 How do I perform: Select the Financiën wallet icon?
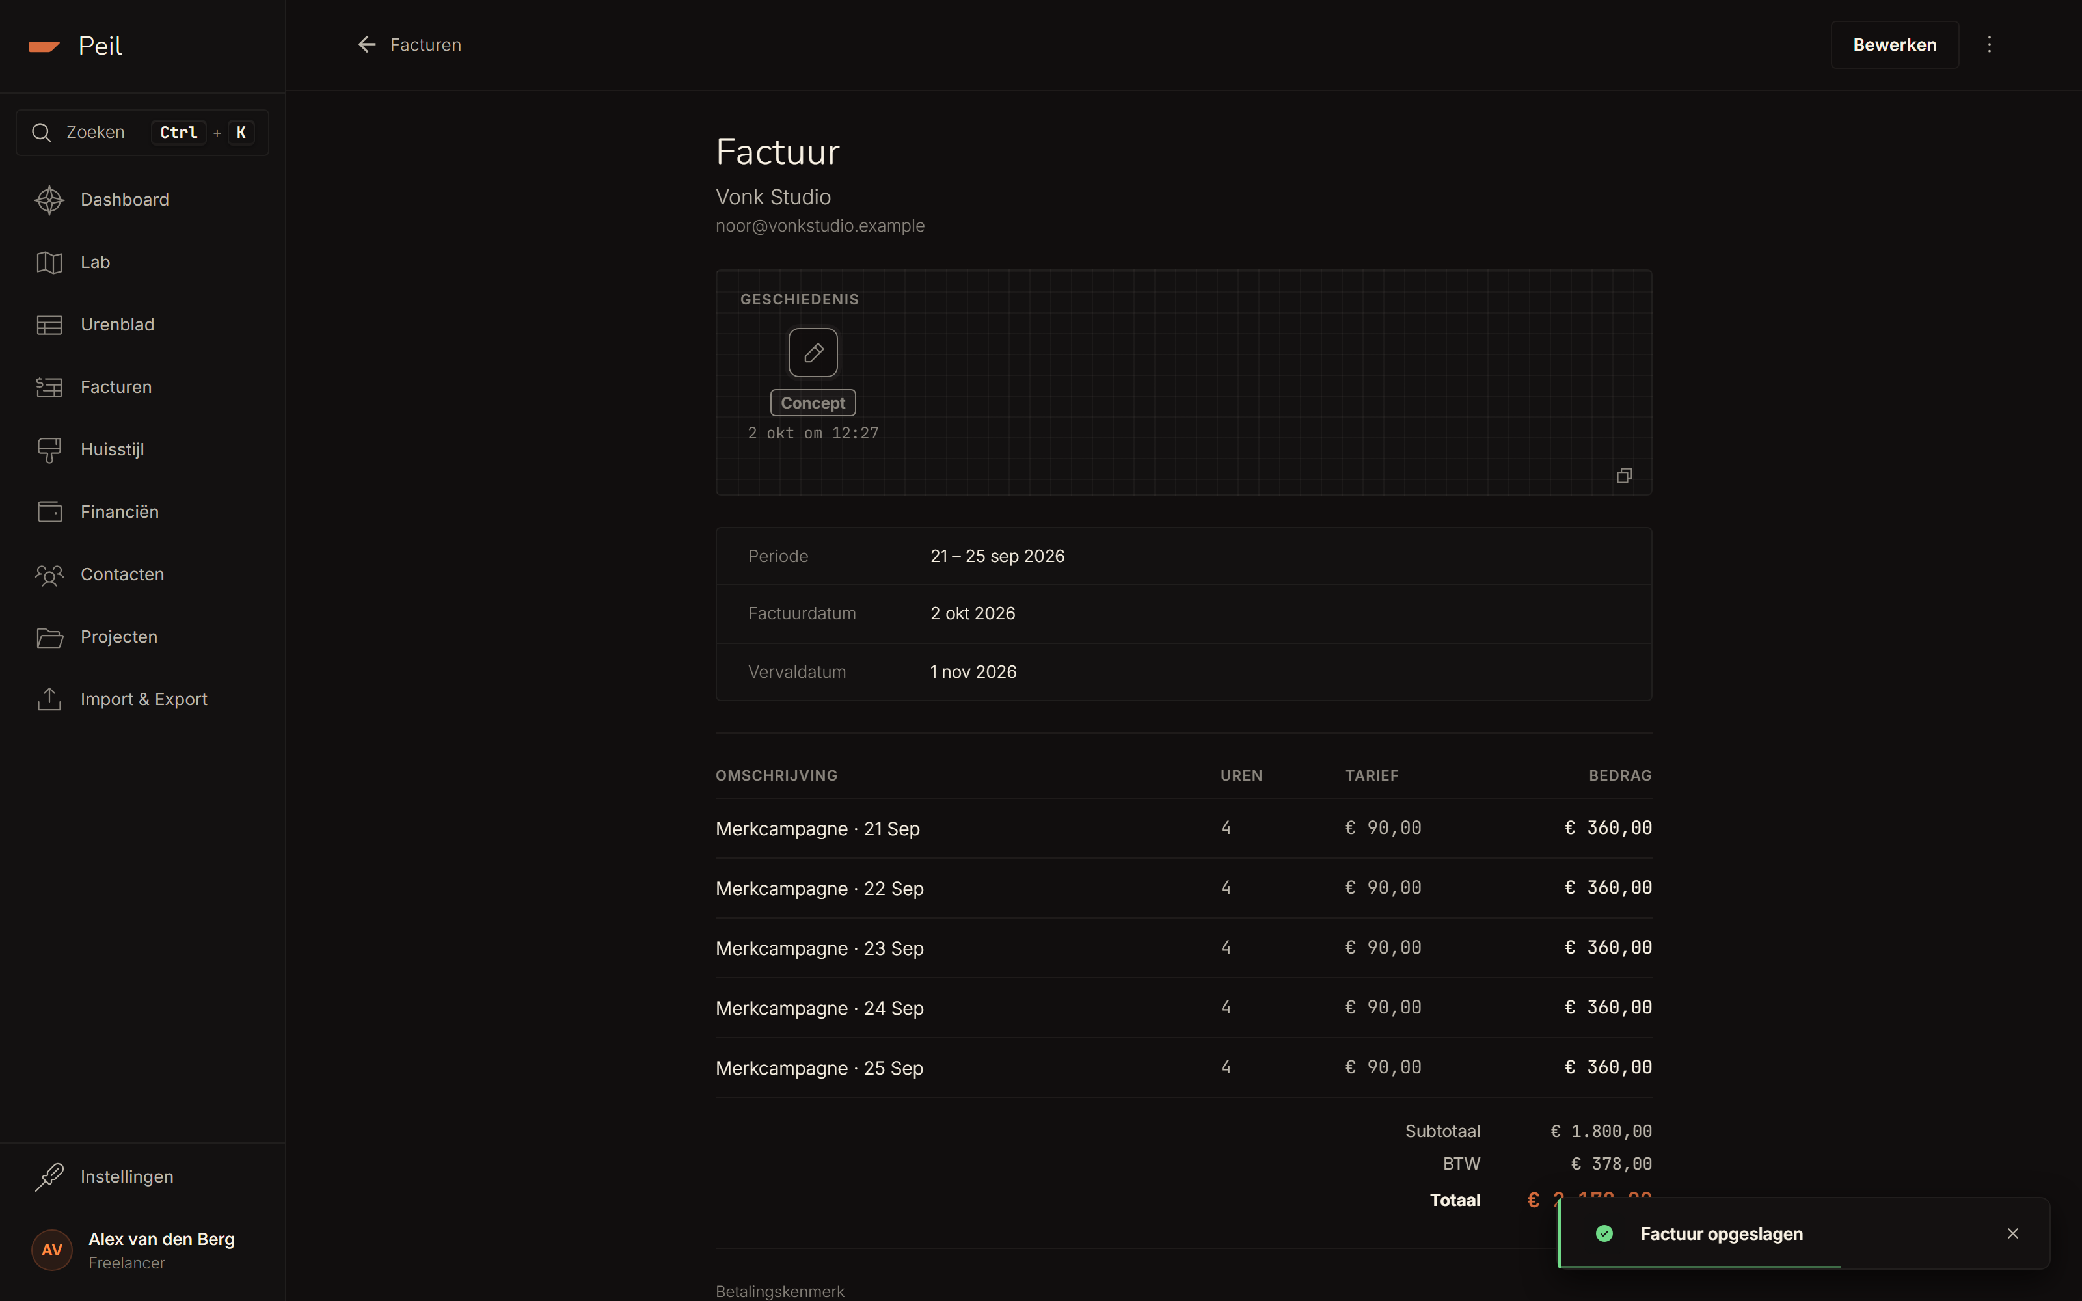coord(49,512)
